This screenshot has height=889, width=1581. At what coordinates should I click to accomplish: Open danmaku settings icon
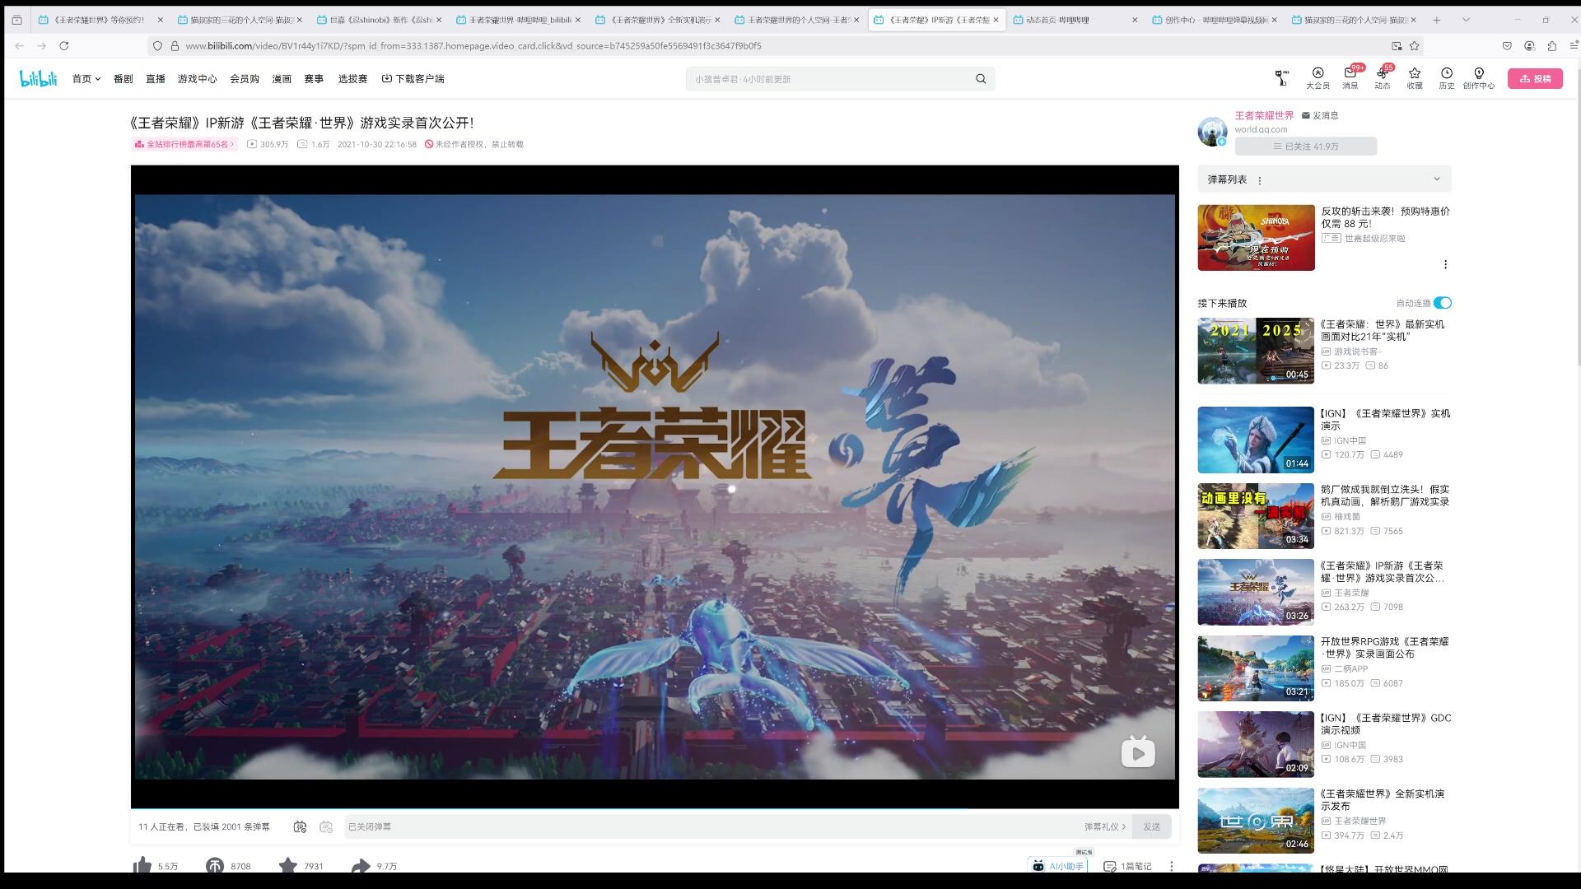(326, 826)
